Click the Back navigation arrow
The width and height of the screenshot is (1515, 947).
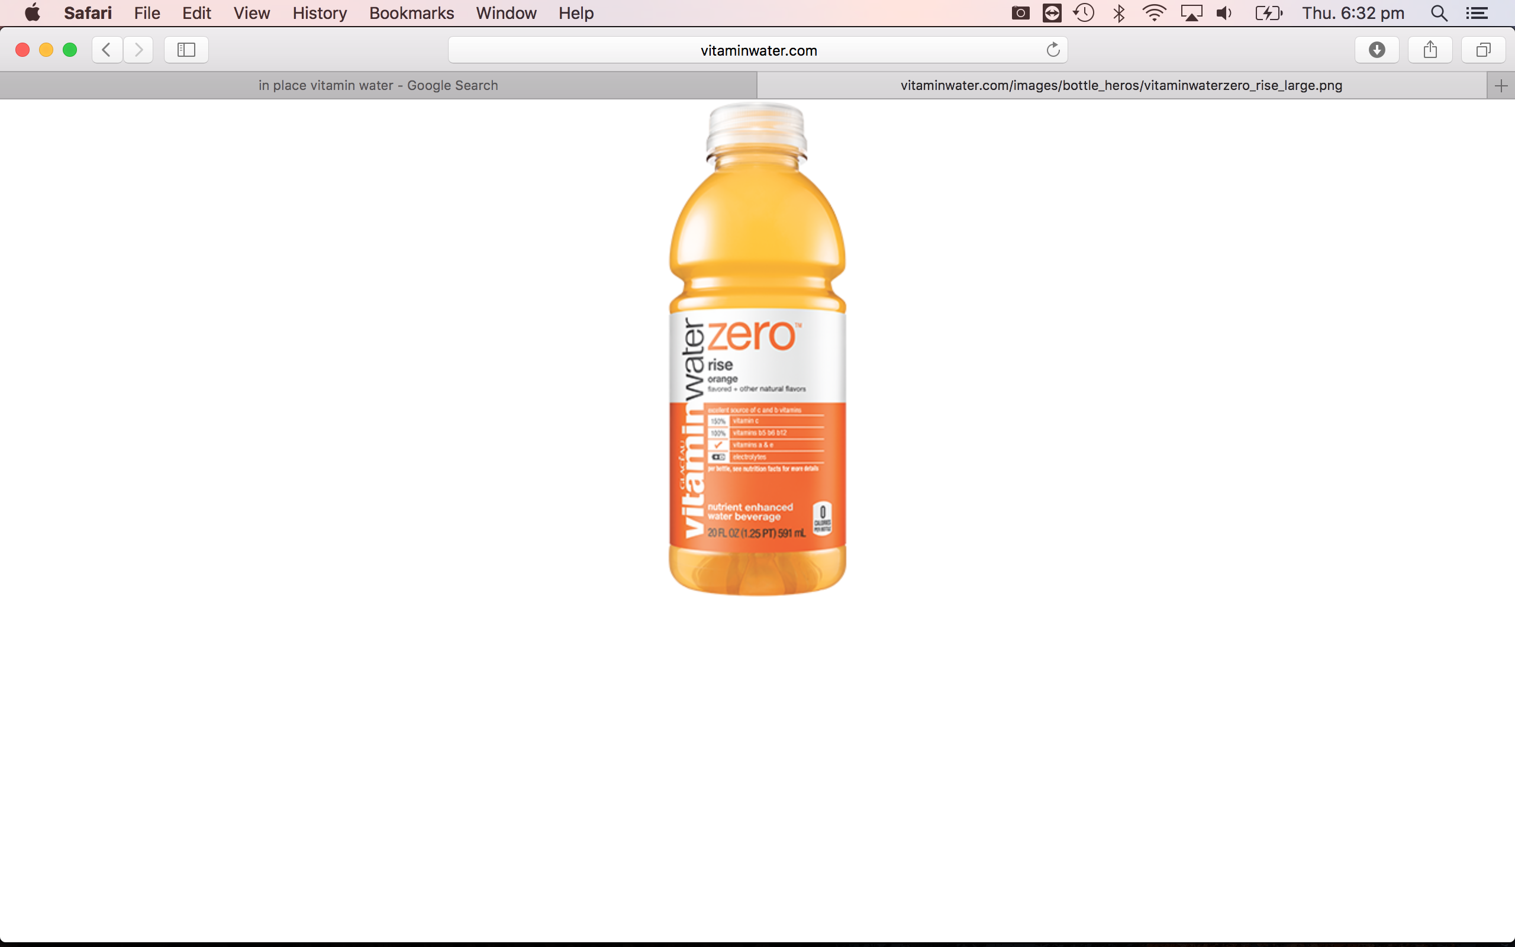[107, 50]
